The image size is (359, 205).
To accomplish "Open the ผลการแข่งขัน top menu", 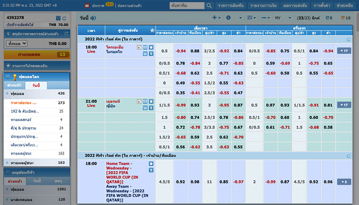I will pos(295,6).
